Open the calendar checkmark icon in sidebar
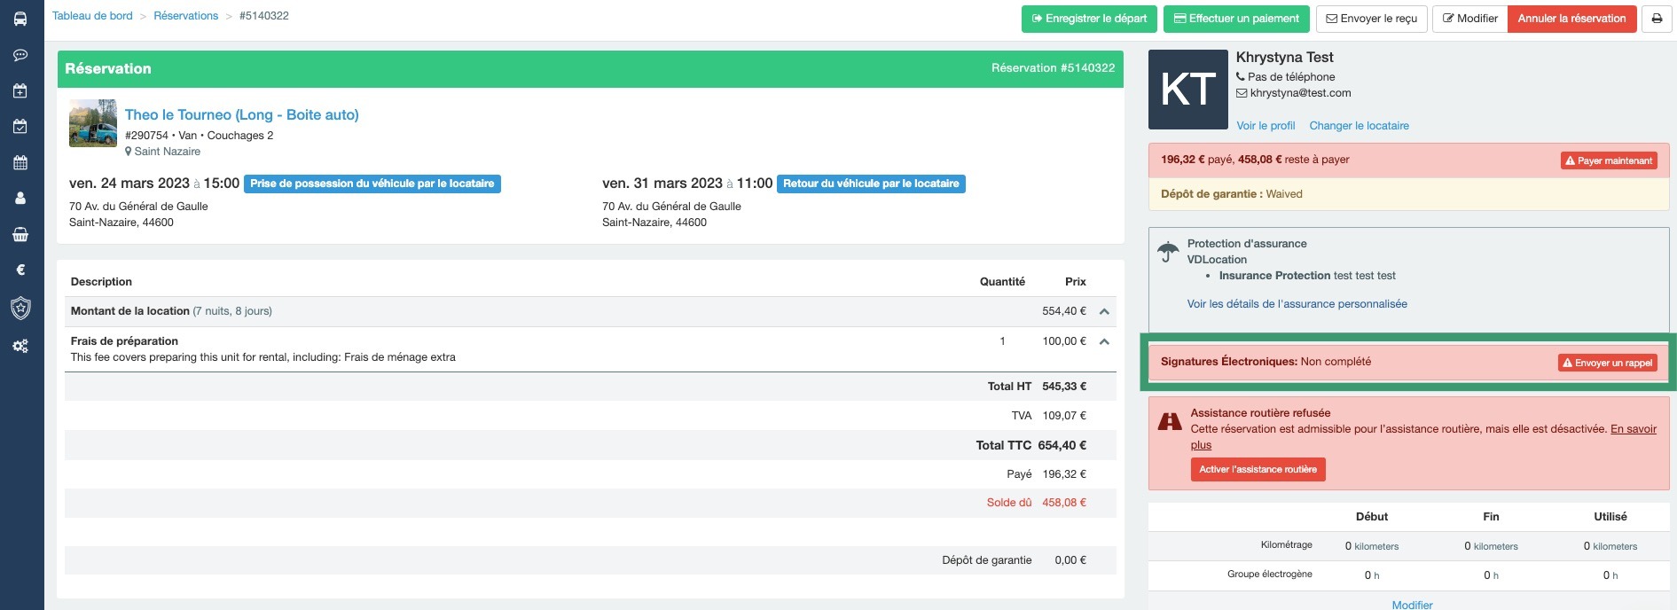Viewport: 1677px width, 610px height. [20, 127]
